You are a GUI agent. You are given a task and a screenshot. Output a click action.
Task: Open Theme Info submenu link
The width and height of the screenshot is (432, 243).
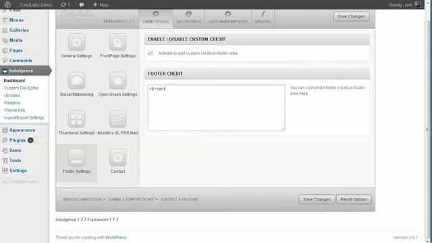tap(14, 110)
